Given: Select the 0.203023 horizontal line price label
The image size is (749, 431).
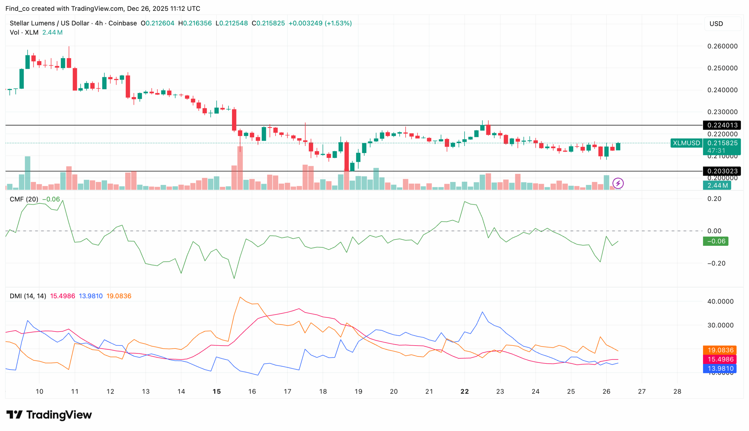Looking at the screenshot, I should coord(721,171).
